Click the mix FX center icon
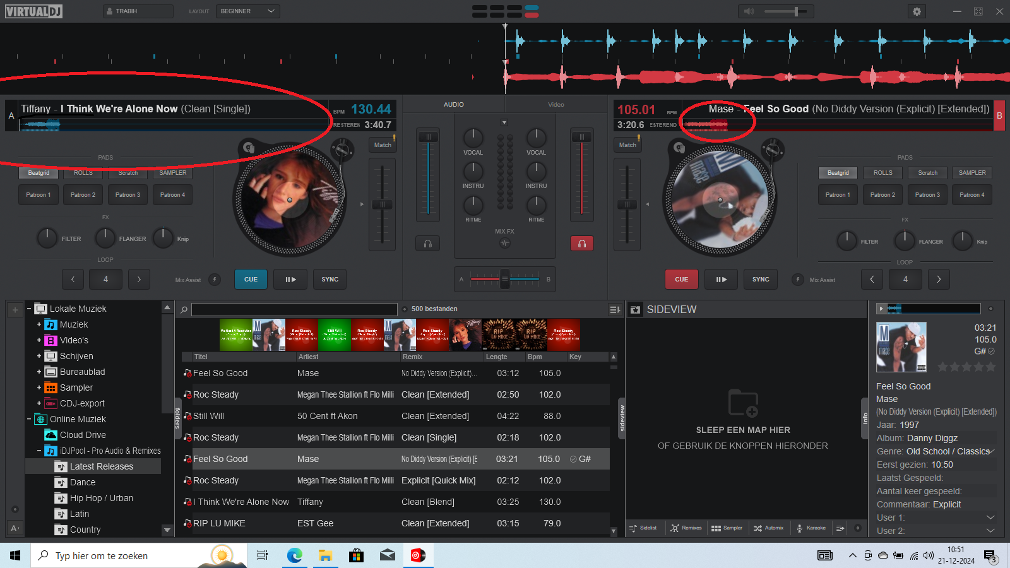This screenshot has height=568, width=1010. click(504, 243)
